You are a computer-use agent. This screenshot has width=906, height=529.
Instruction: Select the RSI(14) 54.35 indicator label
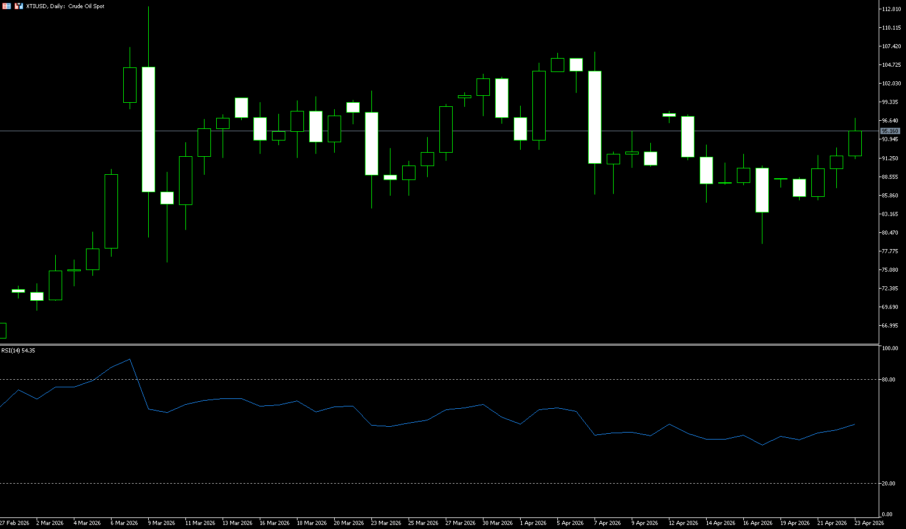click(x=18, y=351)
